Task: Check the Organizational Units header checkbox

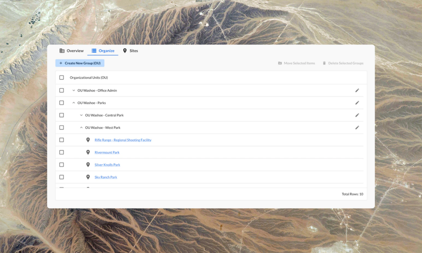Action: 61,77
